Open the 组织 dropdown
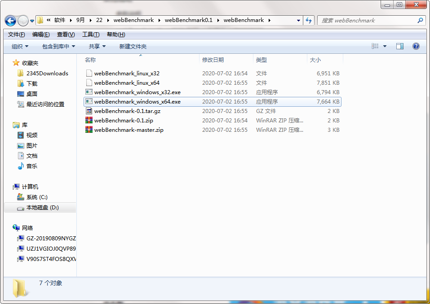Image resolution: width=430 pixels, height=304 pixels. click(x=20, y=47)
